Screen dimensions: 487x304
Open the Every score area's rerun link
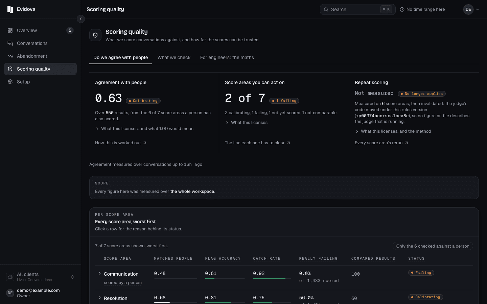tap(381, 143)
